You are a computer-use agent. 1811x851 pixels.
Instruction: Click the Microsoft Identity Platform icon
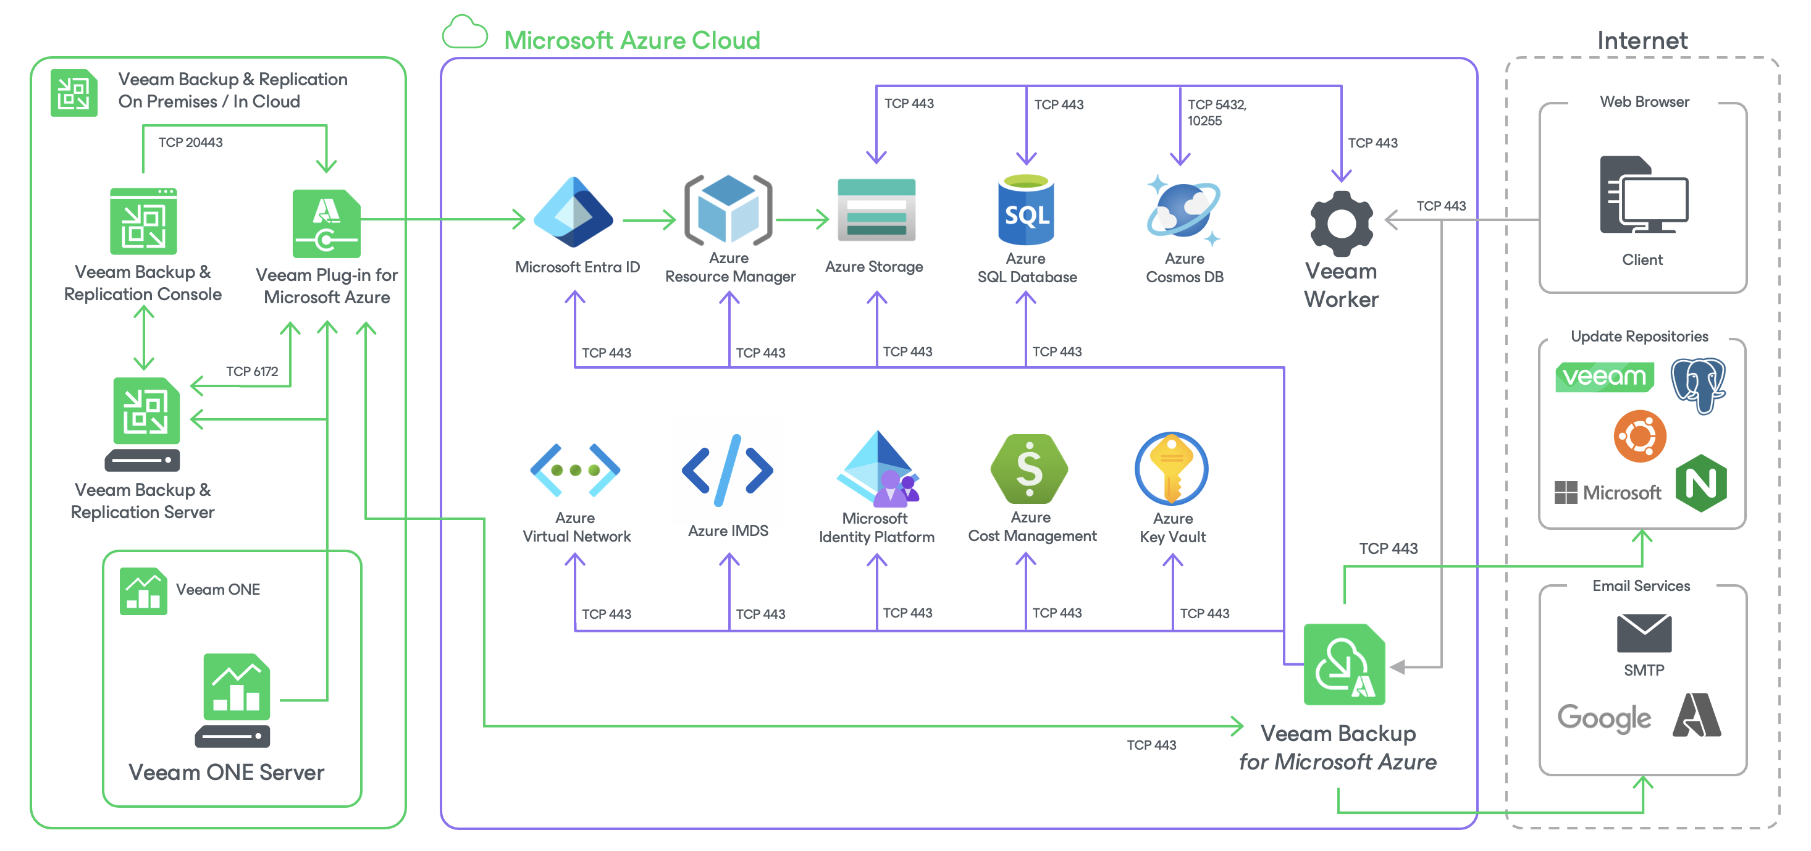pos(877,469)
